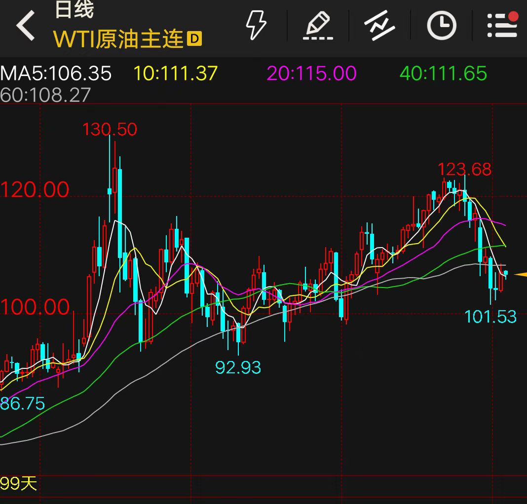Tap the yellow D badge next to title
The width and height of the screenshot is (527, 504).
194,38
